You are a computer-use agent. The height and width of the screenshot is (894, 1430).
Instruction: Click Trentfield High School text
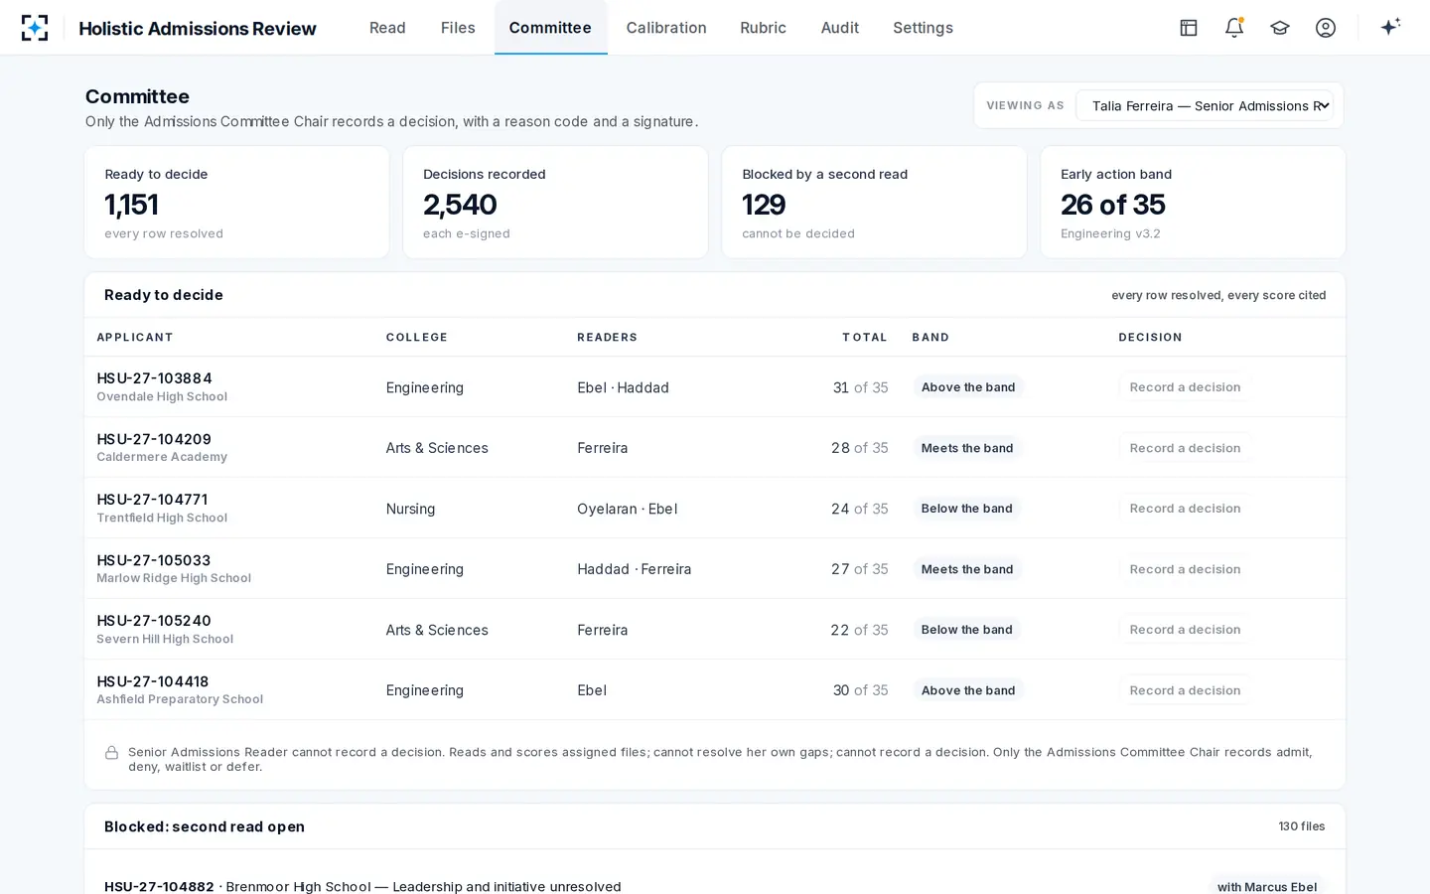162,518
